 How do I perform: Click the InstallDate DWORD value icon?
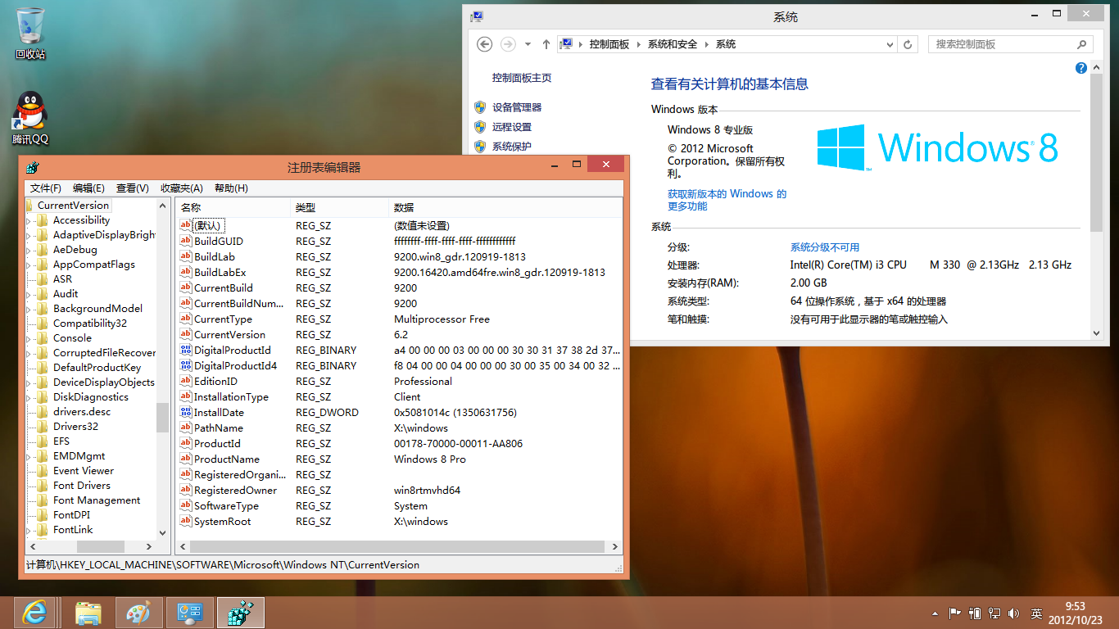click(185, 412)
